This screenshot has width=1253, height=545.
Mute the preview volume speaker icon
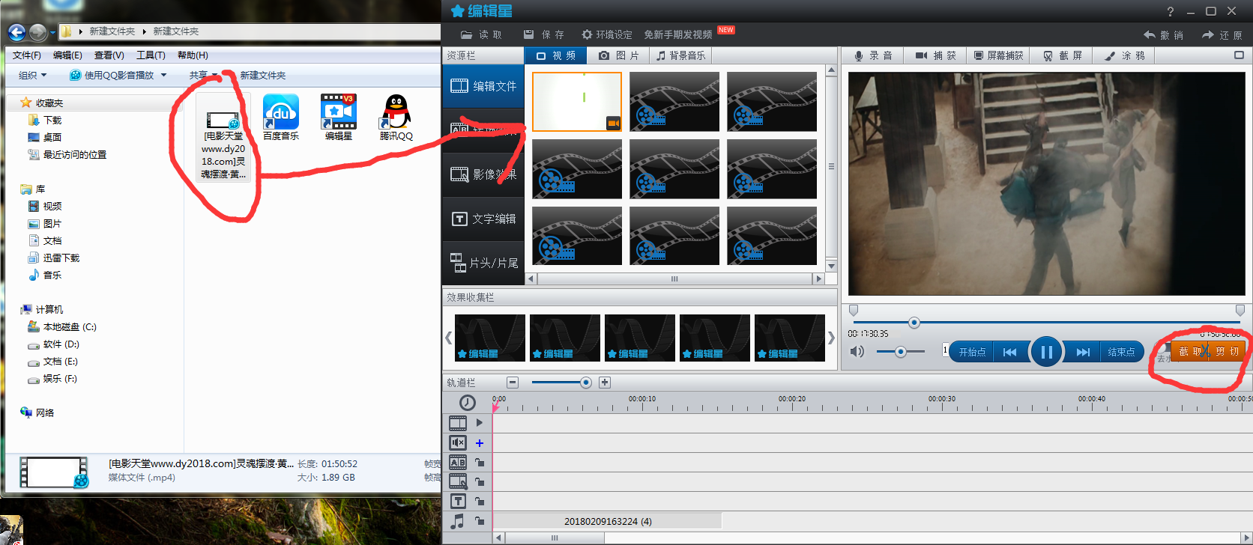pos(857,352)
